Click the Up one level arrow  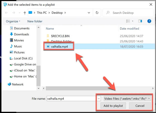point(25,13)
